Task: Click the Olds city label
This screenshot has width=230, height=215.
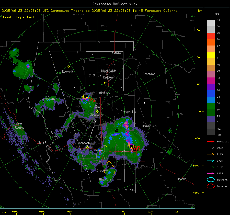Action: [97, 107]
